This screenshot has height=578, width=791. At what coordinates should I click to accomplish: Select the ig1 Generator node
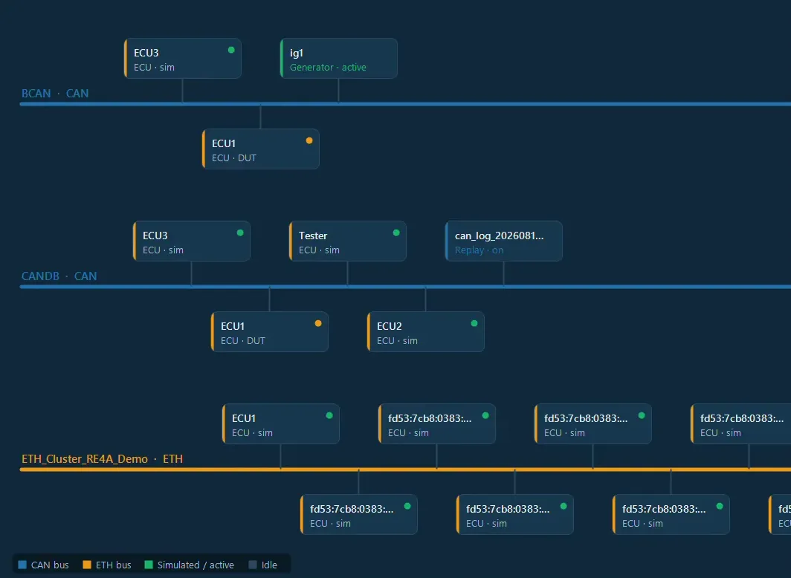(338, 59)
